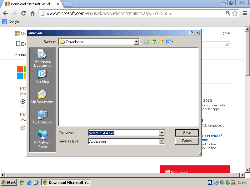
Task: Click the 21:41 system clock
Action: tap(242, 183)
